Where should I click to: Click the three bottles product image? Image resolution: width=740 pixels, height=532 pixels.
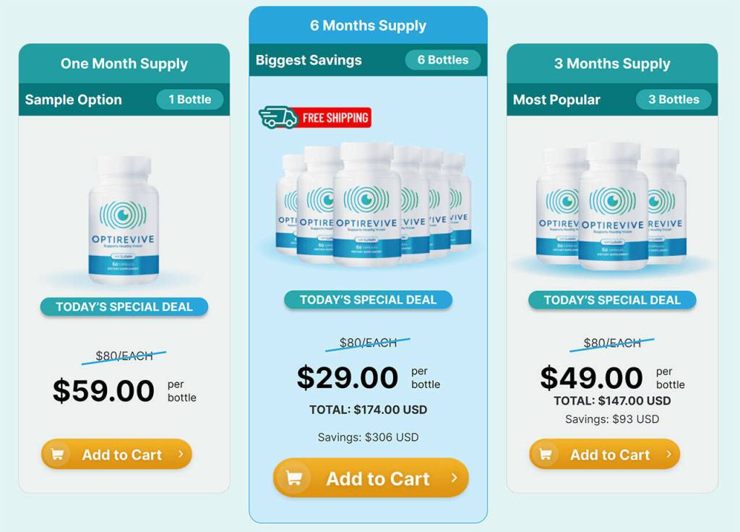pyautogui.click(x=612, y=206)
